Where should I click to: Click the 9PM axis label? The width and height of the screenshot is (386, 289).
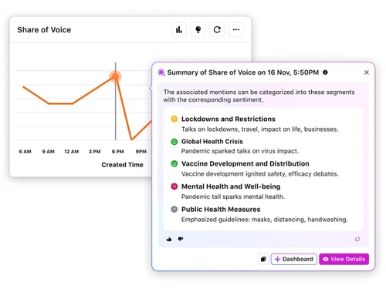coord(141,152)
